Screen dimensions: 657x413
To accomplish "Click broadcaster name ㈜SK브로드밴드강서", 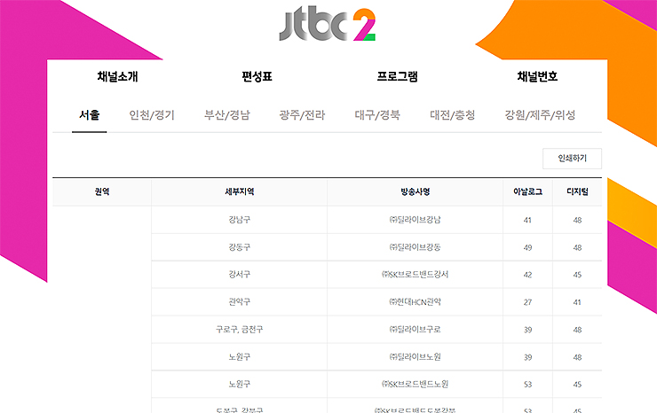I will coord(415,275).
